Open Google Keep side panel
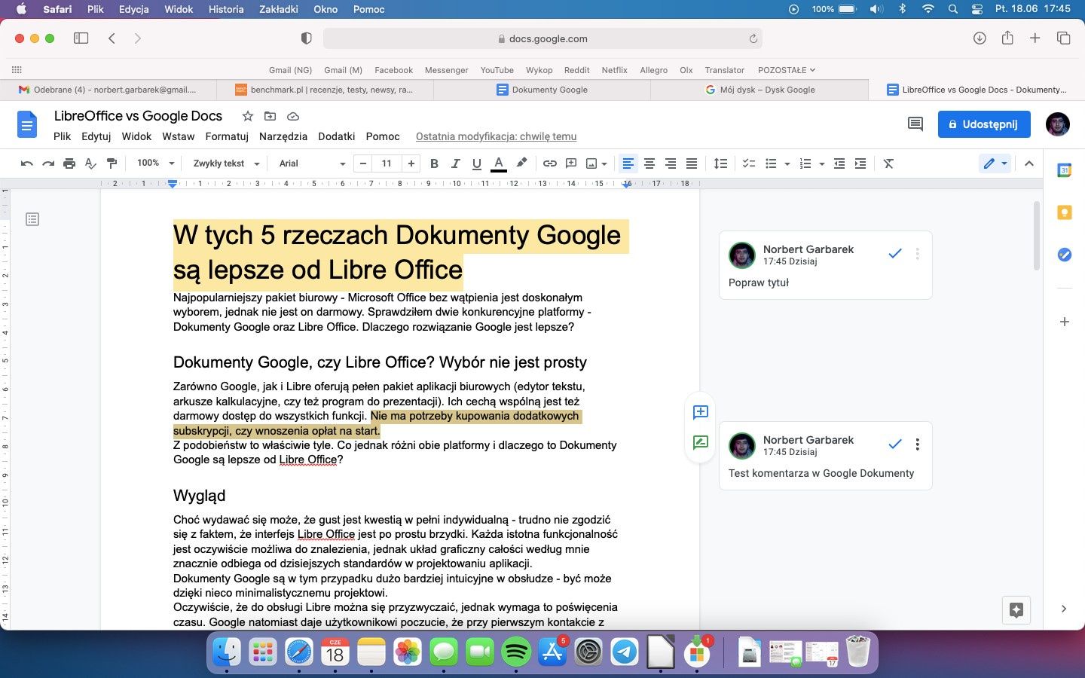 [x=1064, y=212]
